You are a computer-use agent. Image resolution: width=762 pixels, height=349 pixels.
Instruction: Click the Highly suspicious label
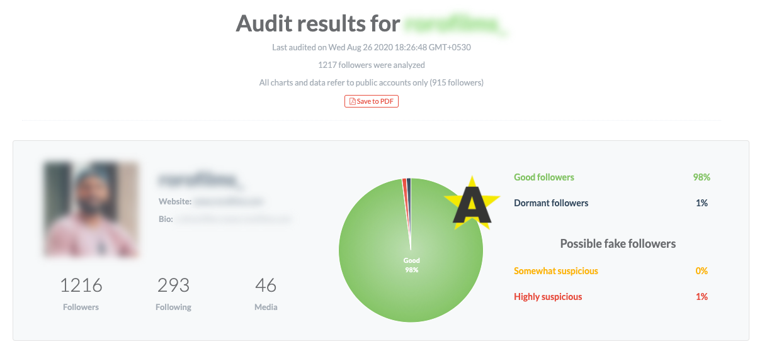(548, 297)
